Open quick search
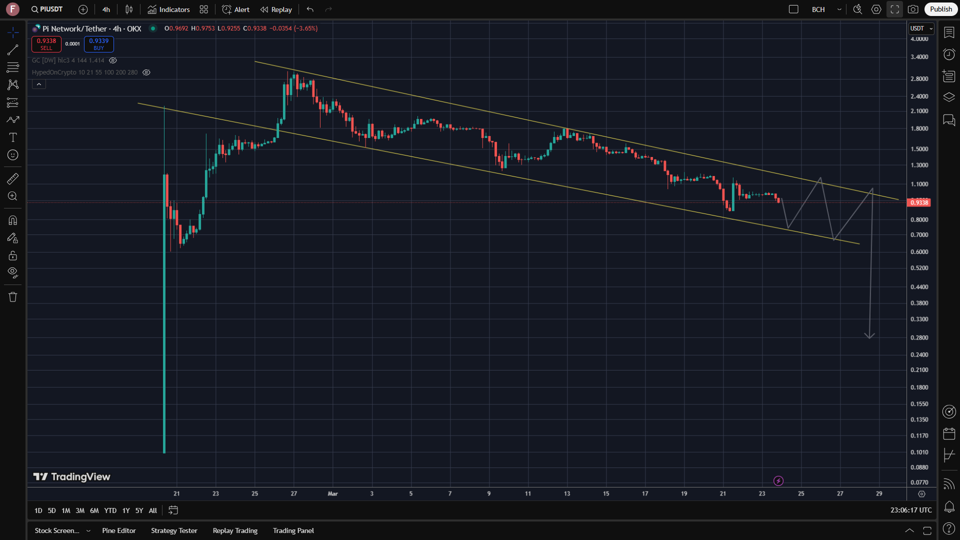This screenshot has width=960, height=540. tap(858, 9)
